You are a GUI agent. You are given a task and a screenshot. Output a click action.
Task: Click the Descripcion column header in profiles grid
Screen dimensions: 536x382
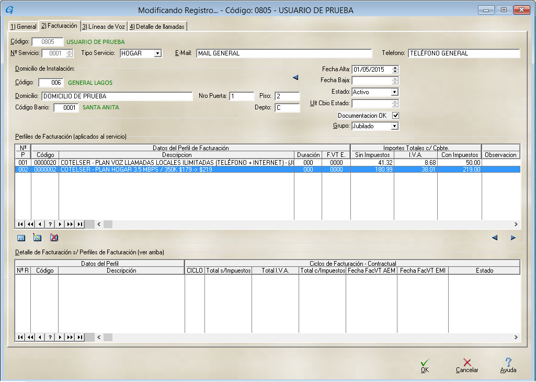[176, 155]
